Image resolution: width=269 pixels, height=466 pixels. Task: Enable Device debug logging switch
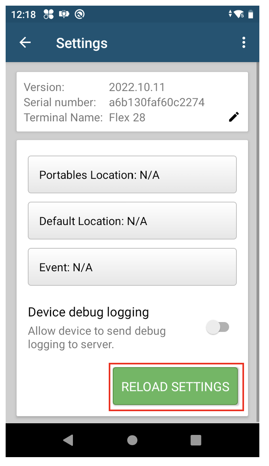pyautogui.click(x=217, y=327)
